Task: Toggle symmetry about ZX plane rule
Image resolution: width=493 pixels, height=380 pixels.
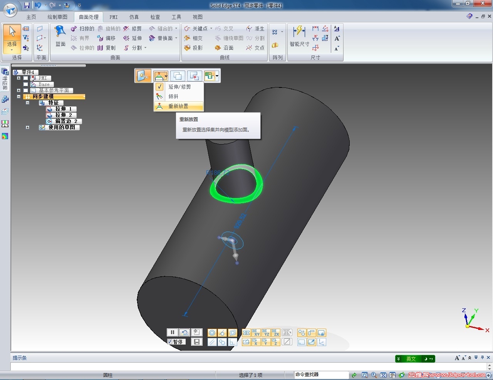Action: [x=275, y=333]
